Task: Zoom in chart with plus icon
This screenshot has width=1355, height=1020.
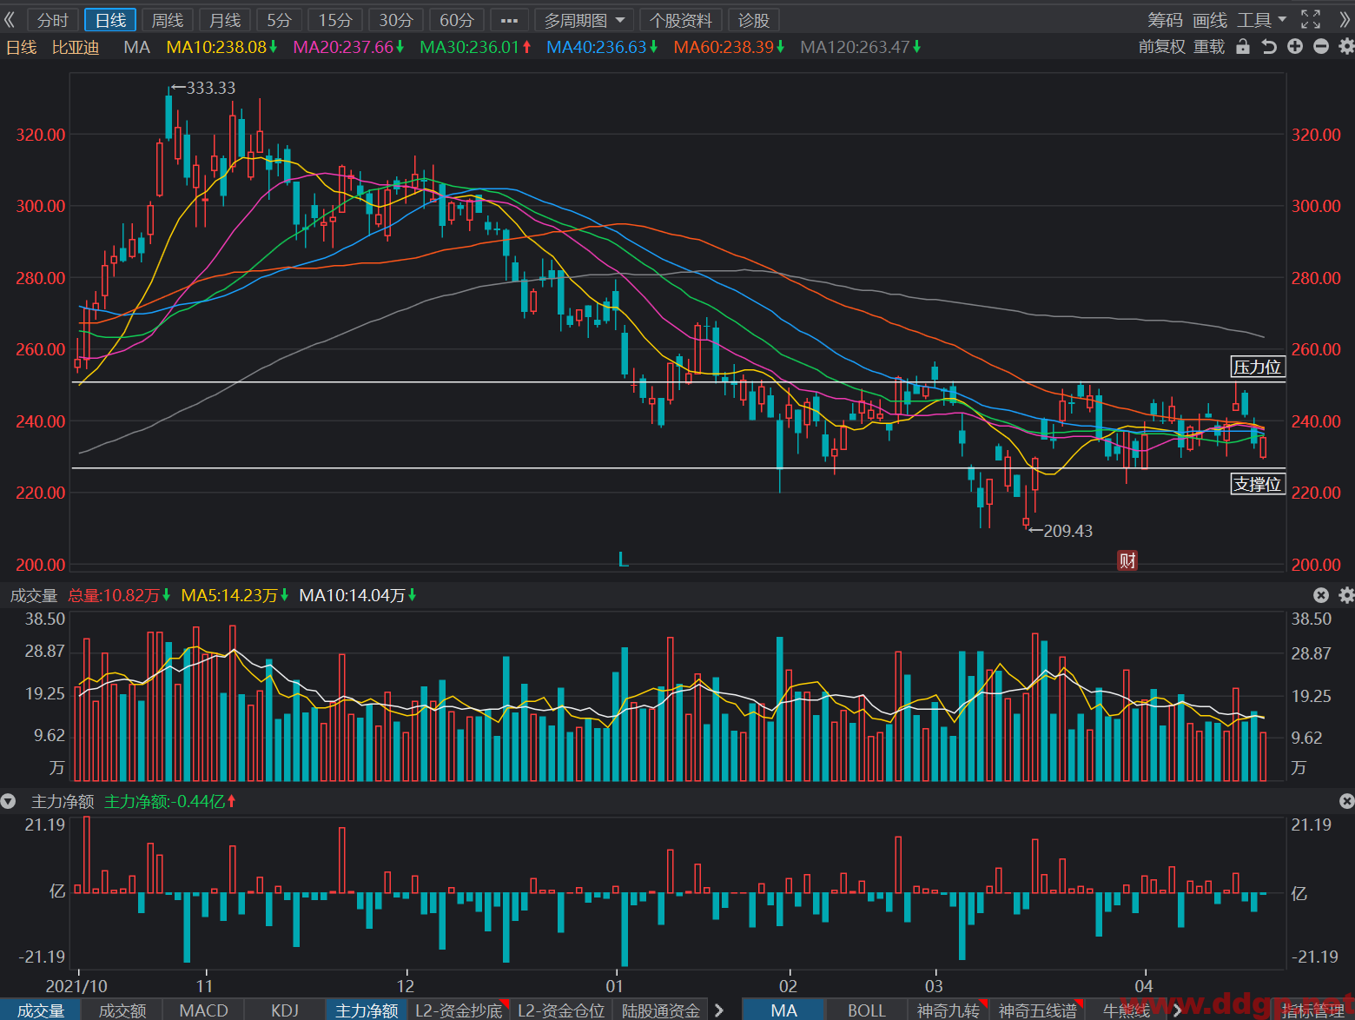Action: (1295, 47)
